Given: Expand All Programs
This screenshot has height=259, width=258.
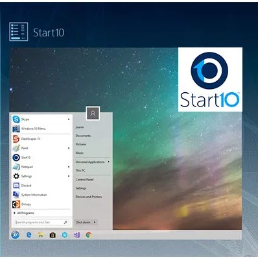Looking at the screenshot, I should pyautogui.click(x=24, y=213).
